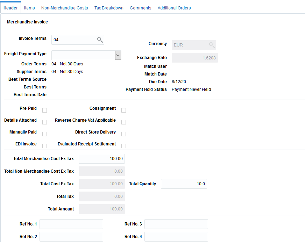Open the Invoice Terms lookup magnifier
Viewport: 305px width, 244px height.
pos(100,40)
